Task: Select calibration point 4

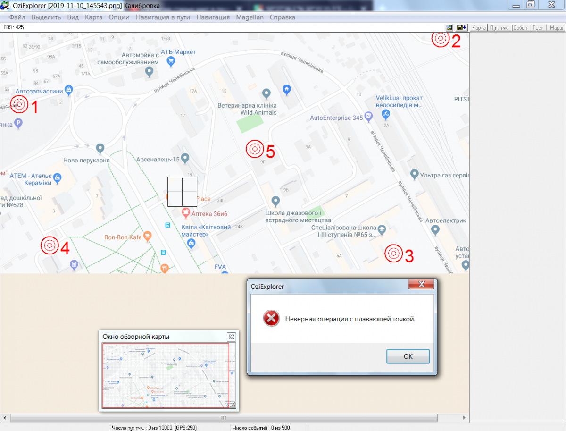Action: pos(50,245)
